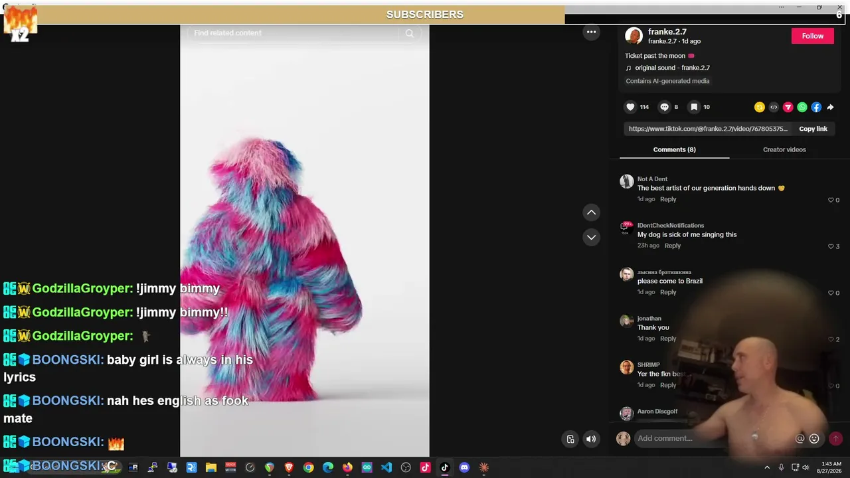
Task: Select the video URL text field
Action: (708, 129)
